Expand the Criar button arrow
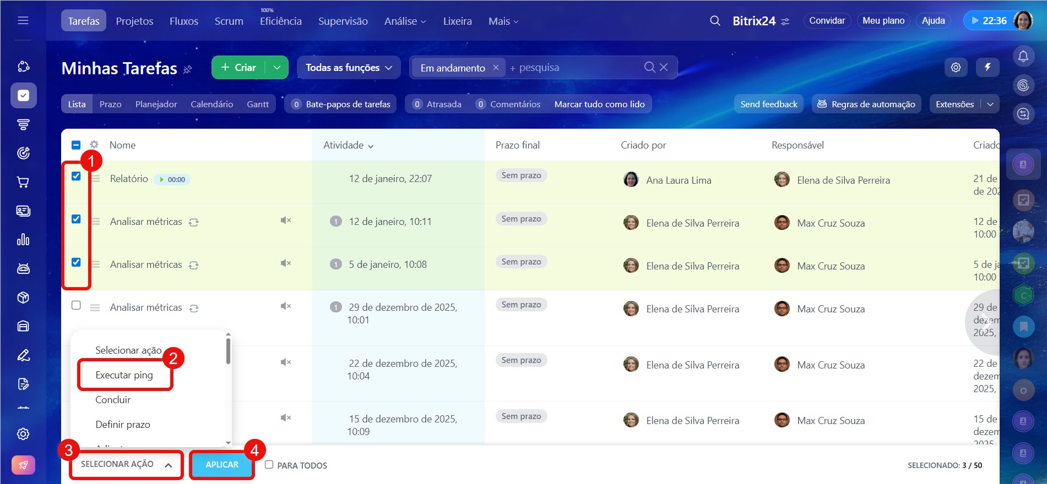Image resolution: width=1047 pixels, height=484 pixels. click(277, 68)
